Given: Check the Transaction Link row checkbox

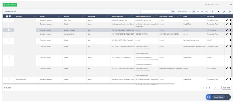Looking at the screenshot, I should tap(8, 34).
